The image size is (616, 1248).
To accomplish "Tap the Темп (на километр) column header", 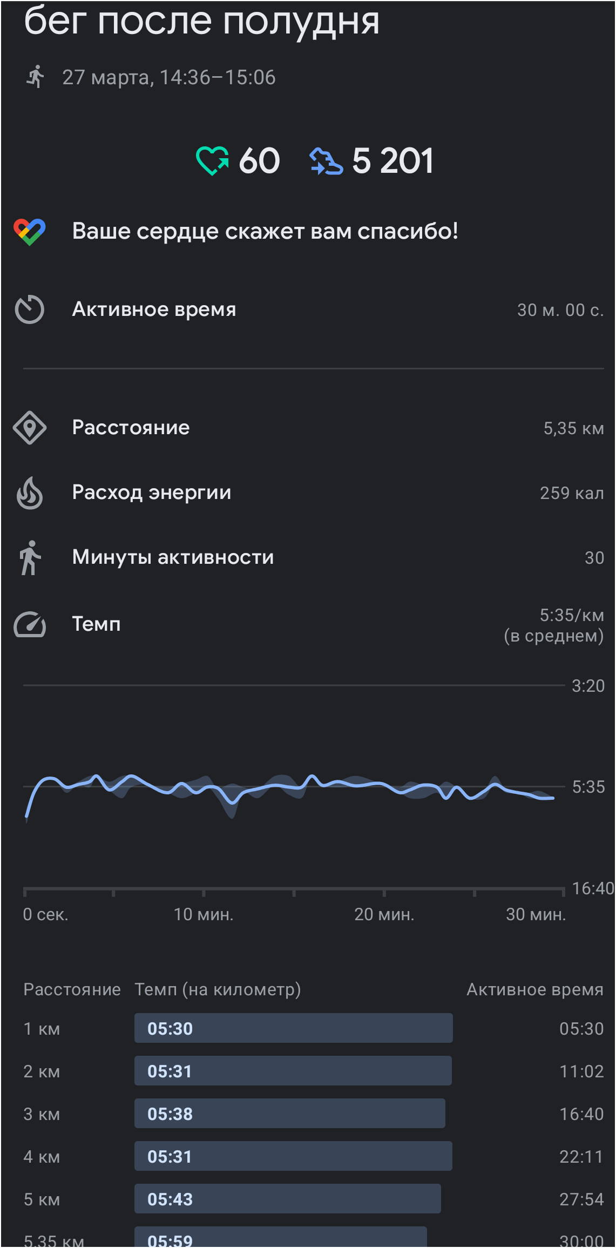I will pos(218,989).
